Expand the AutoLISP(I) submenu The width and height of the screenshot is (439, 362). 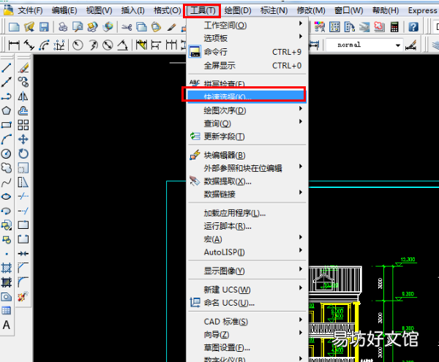[247, 252]
